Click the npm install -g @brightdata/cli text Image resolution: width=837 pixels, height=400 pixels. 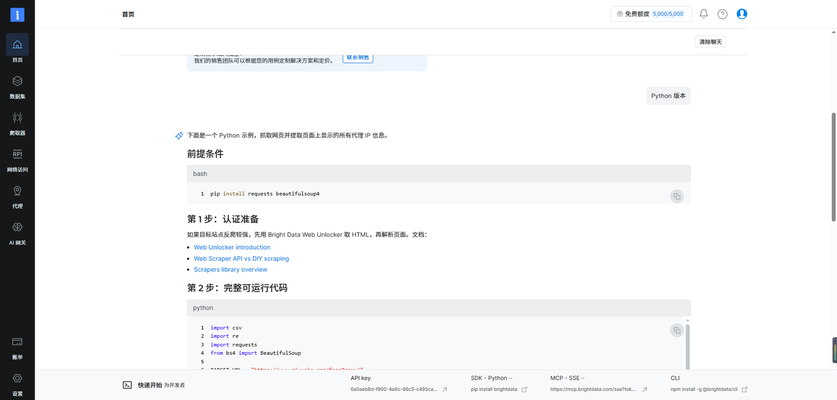(704, 389)
